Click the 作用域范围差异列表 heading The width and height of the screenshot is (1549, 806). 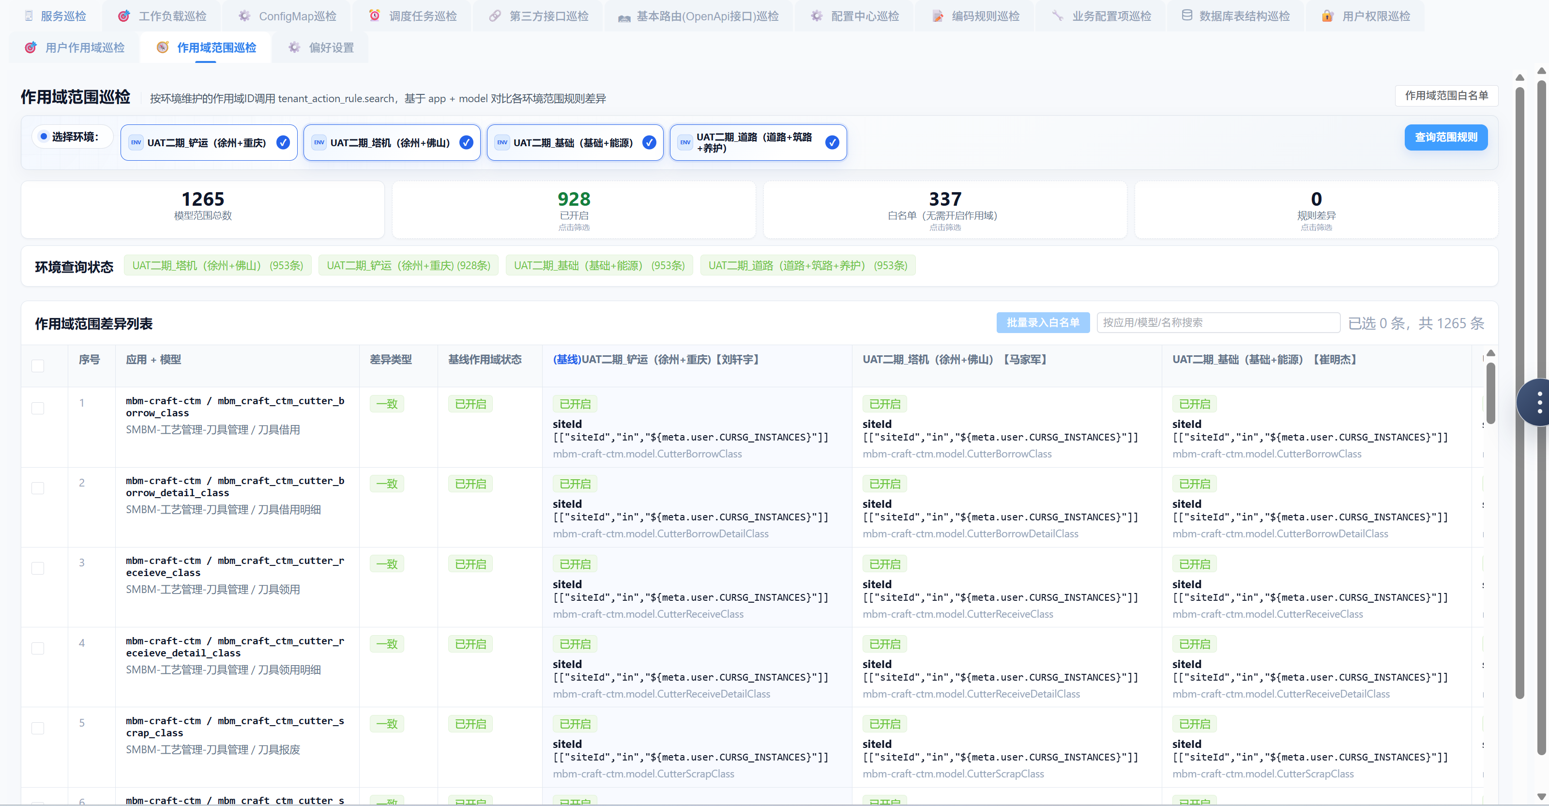94,323
